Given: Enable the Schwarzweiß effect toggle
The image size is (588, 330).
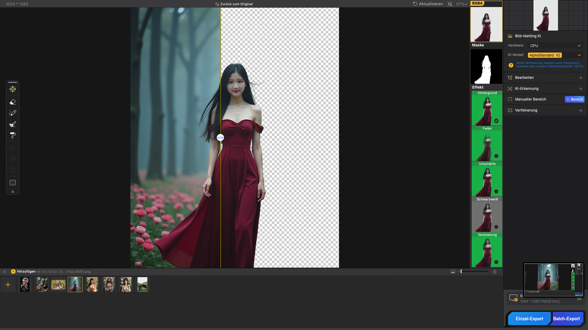Looking at the screenshot, I should tap(496, 227).
